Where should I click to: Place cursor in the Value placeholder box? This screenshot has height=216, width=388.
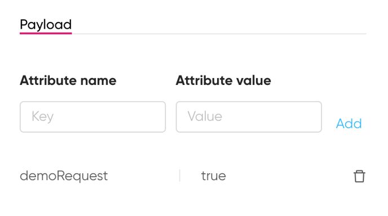click(249, 117)
